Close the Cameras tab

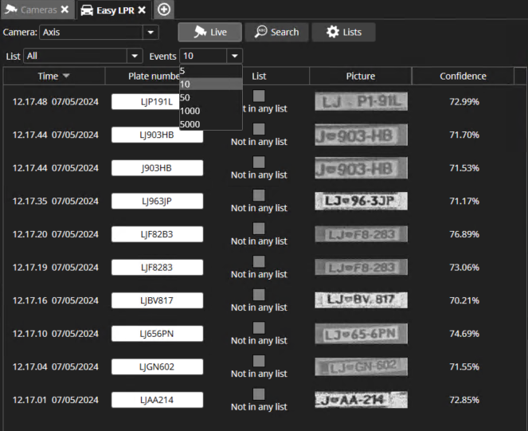tap(65, 10)
